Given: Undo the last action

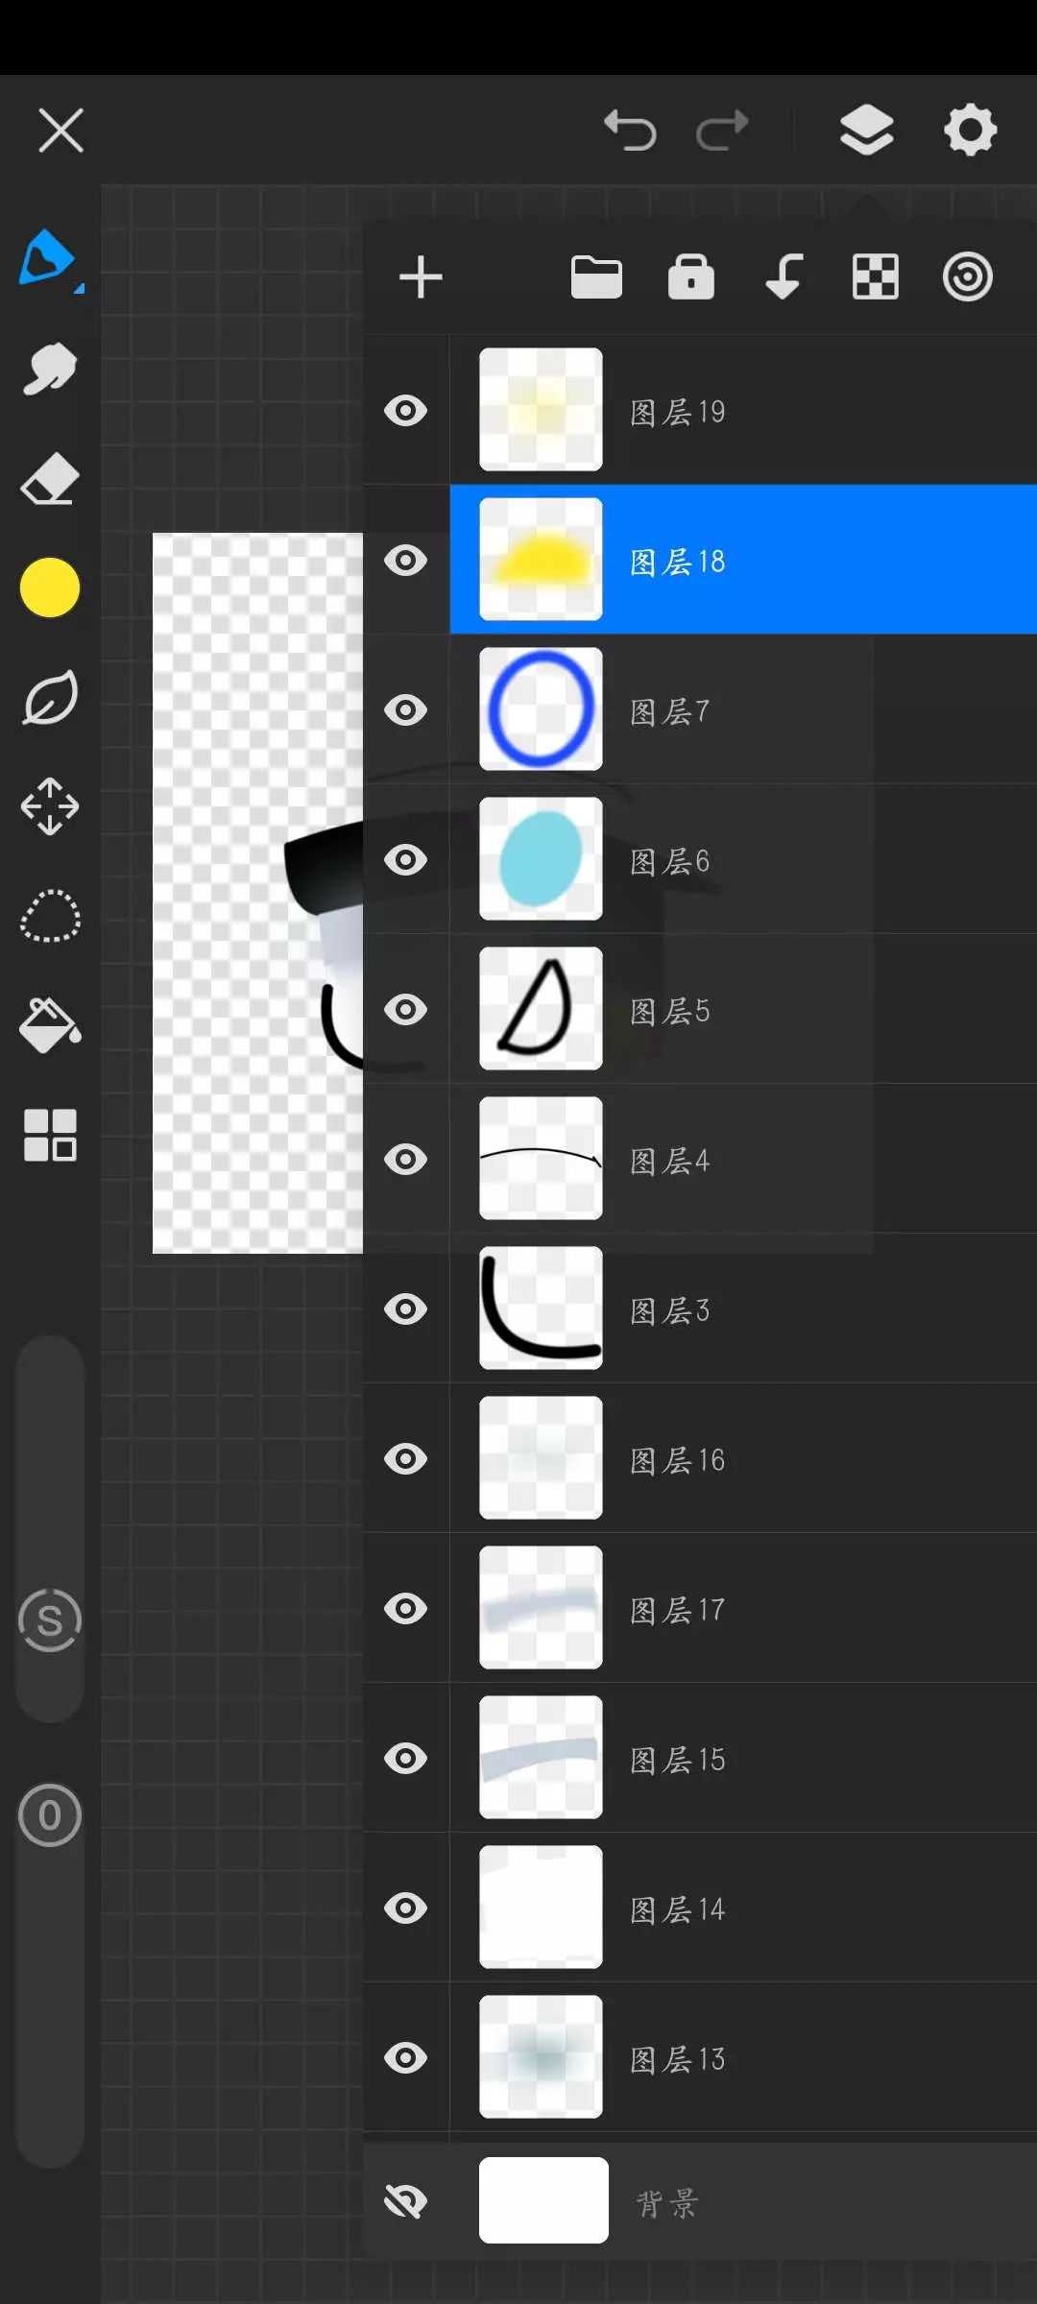Looking at the screenshot, I should click(630, 131).
